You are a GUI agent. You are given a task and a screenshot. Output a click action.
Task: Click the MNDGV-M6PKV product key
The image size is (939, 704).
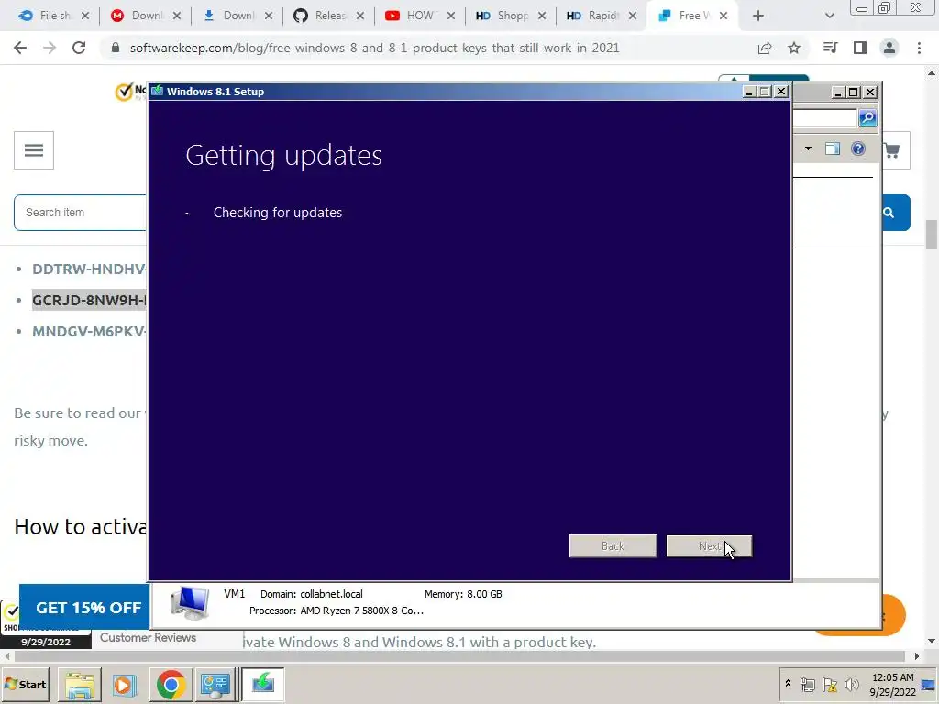[89, 332]
